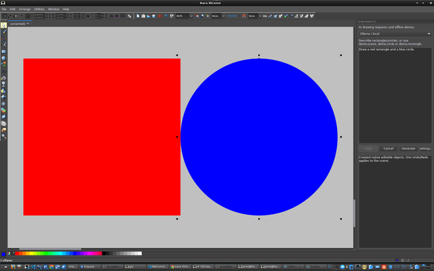Open the zoom percentage dropdown arrow
The width and height of the screenshot is (434, 271).
pos(191,16)
